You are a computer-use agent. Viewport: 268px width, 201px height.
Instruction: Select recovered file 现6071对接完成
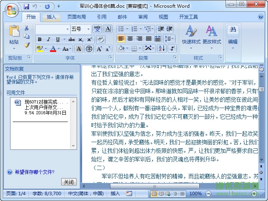[x=41, y=107]
